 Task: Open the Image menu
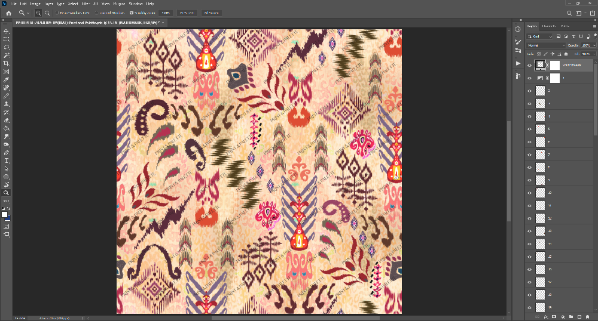pos(35,4)
